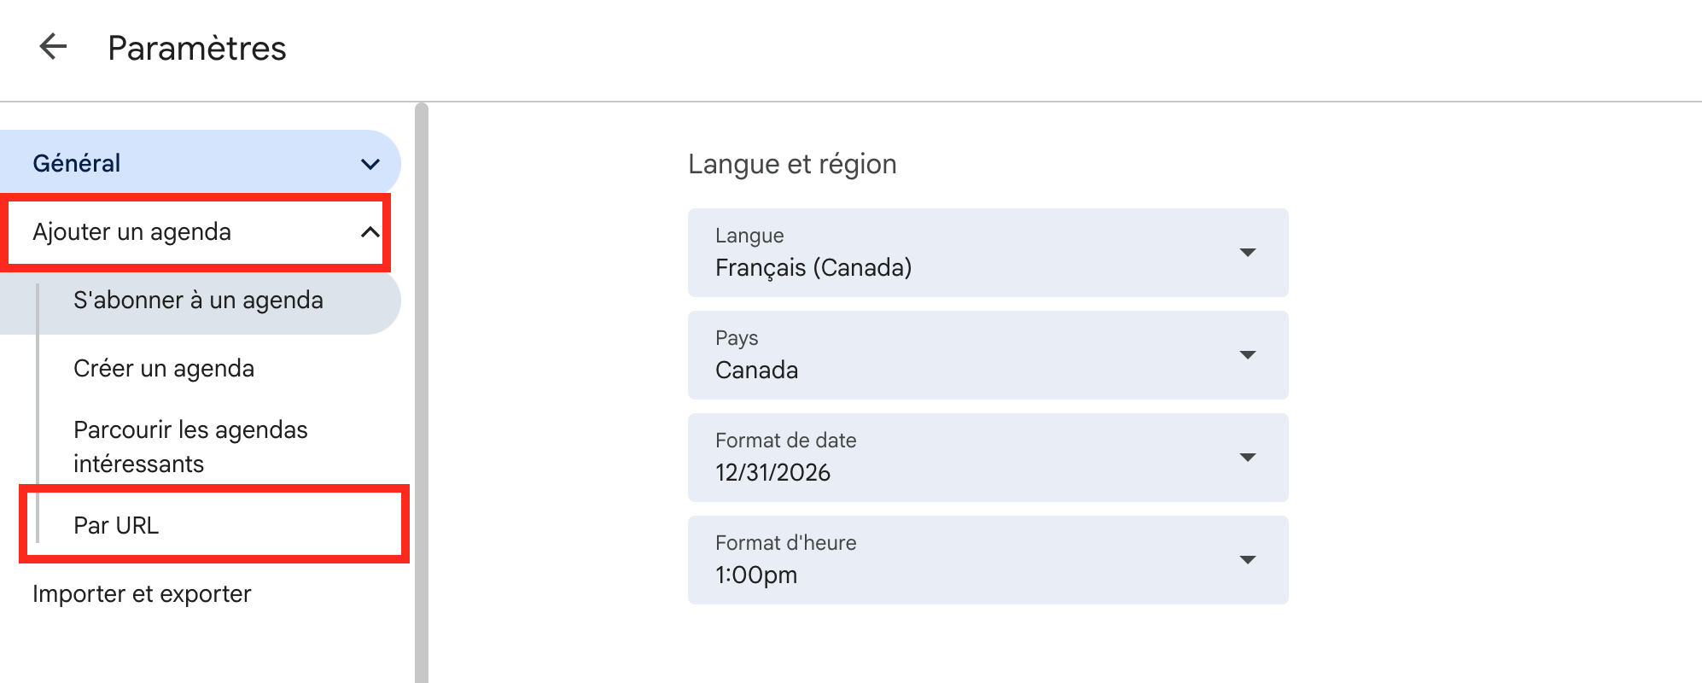Select Par URL in the sidebar

pos(115,525)
